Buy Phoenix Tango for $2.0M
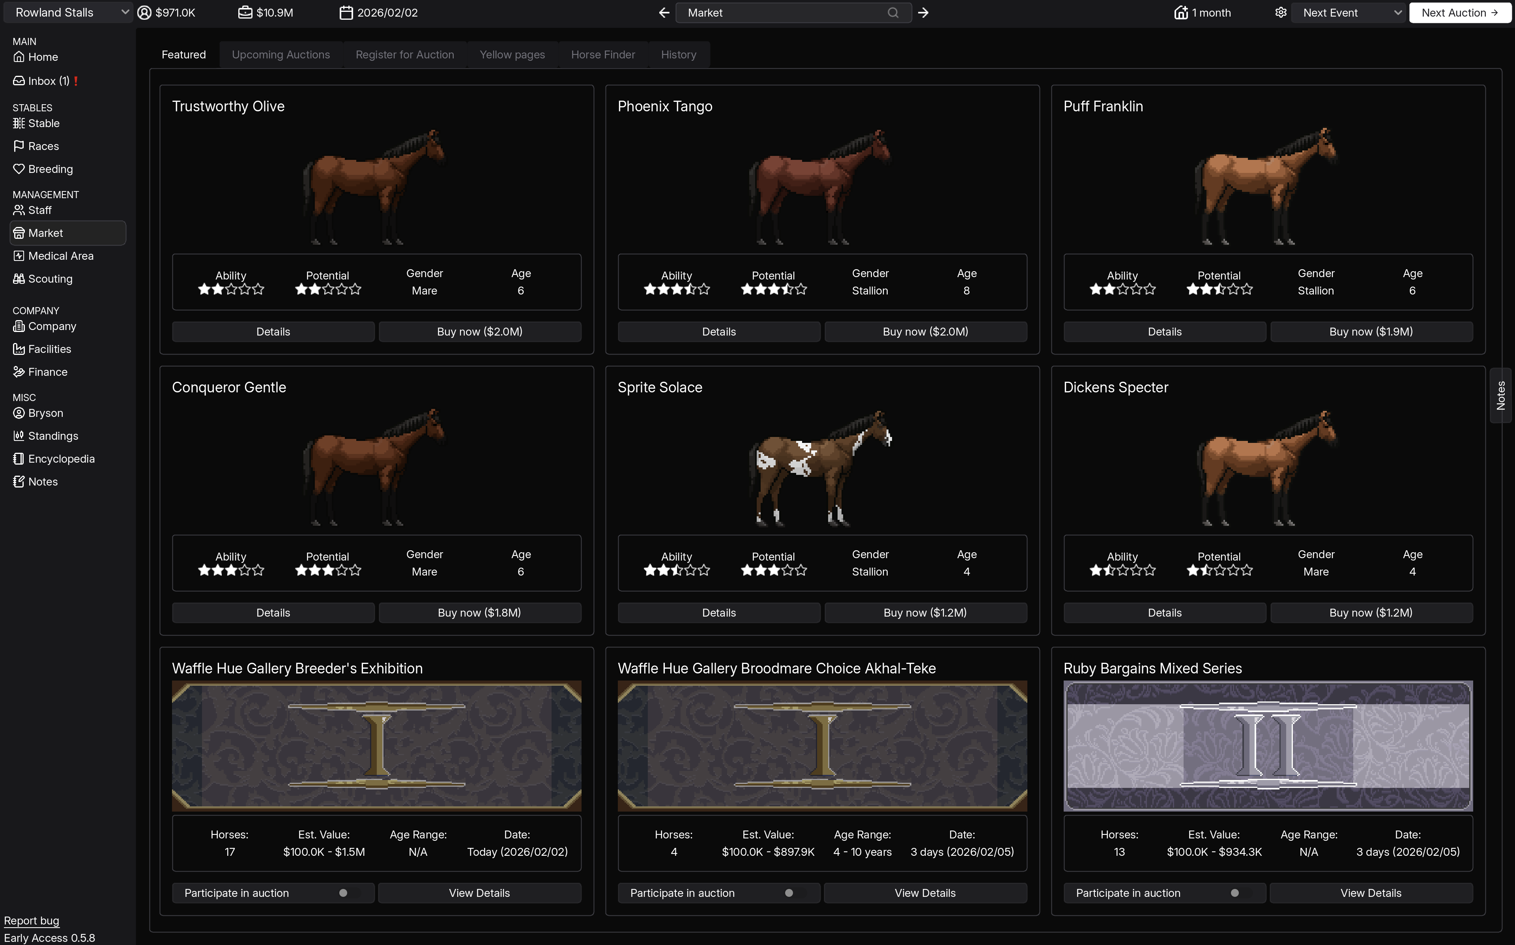 click(925, 332)
